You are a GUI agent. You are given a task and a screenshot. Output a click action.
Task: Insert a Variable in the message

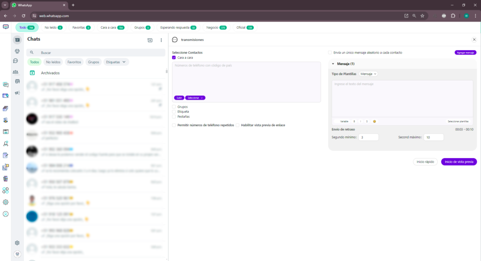point(344,121)
